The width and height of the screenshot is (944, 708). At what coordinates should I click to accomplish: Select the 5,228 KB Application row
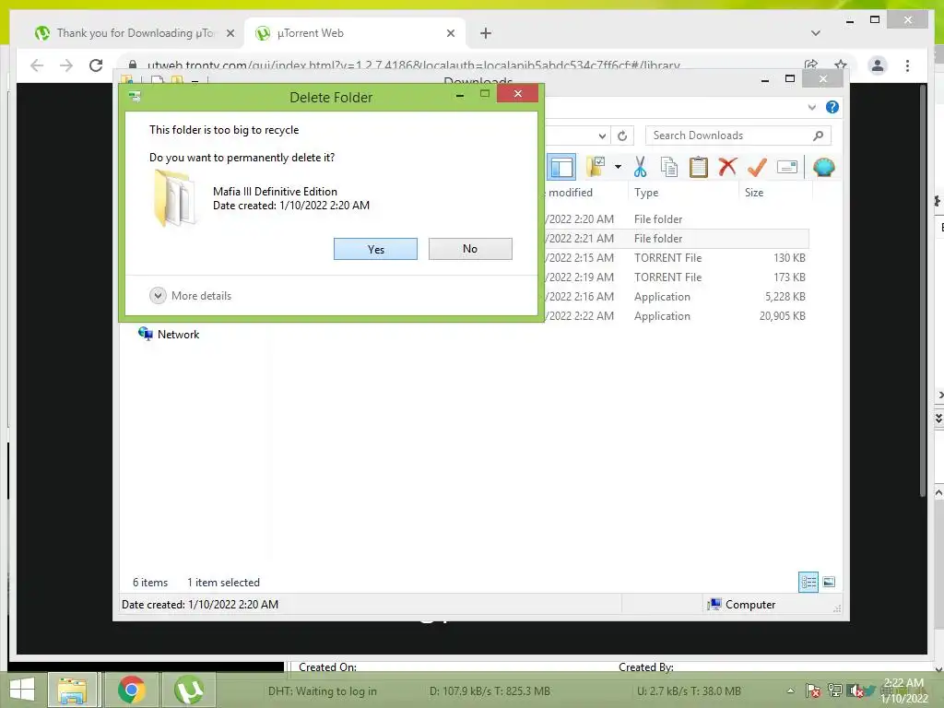[677, 297]
